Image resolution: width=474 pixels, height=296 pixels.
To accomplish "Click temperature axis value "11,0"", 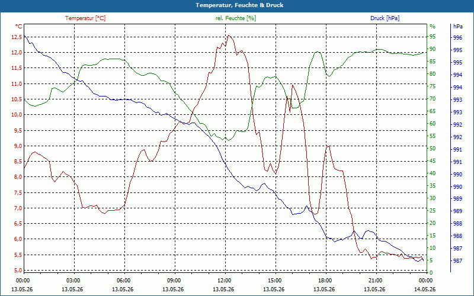I will tap(17, 83).
